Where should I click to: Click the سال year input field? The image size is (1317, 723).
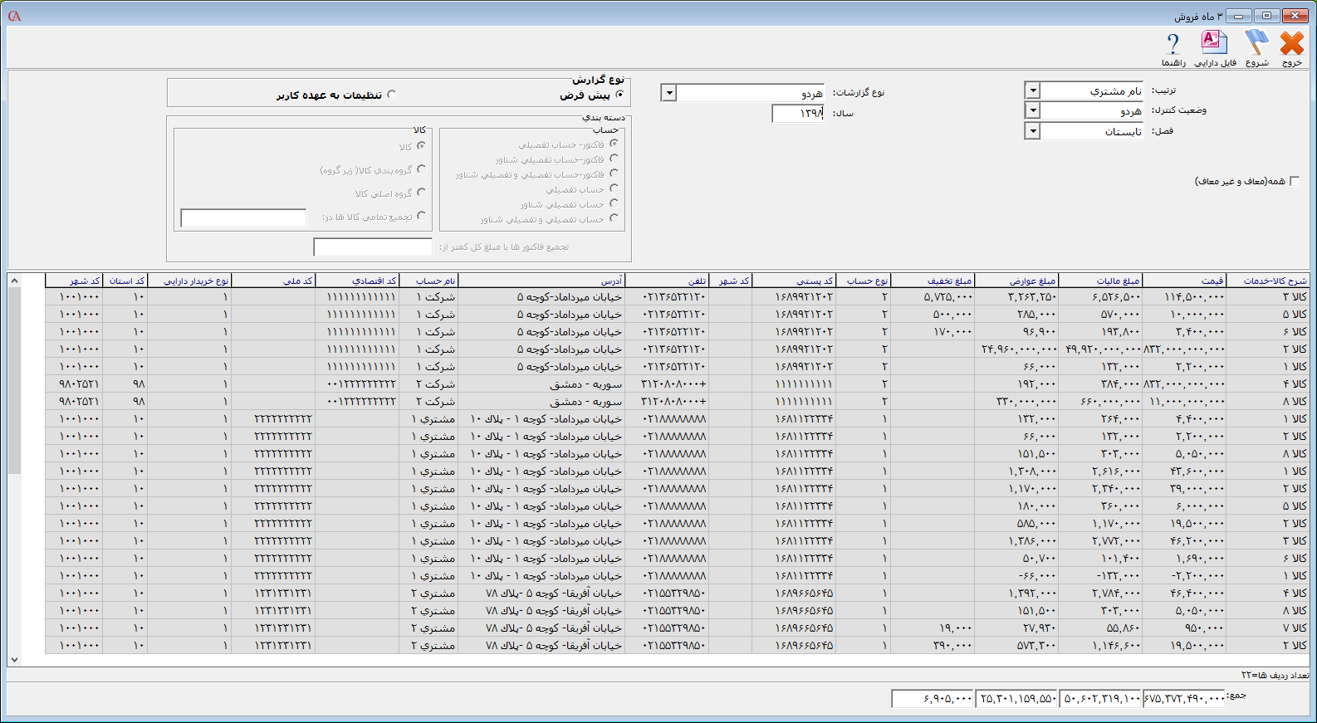797,114
